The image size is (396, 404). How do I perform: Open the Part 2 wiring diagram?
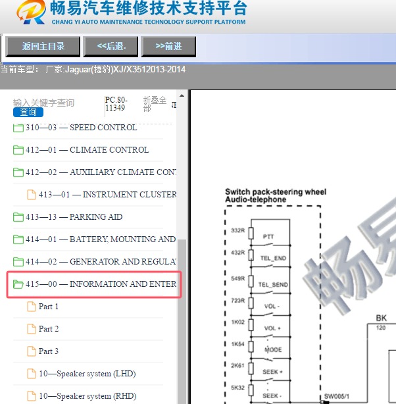click(49, 329)
